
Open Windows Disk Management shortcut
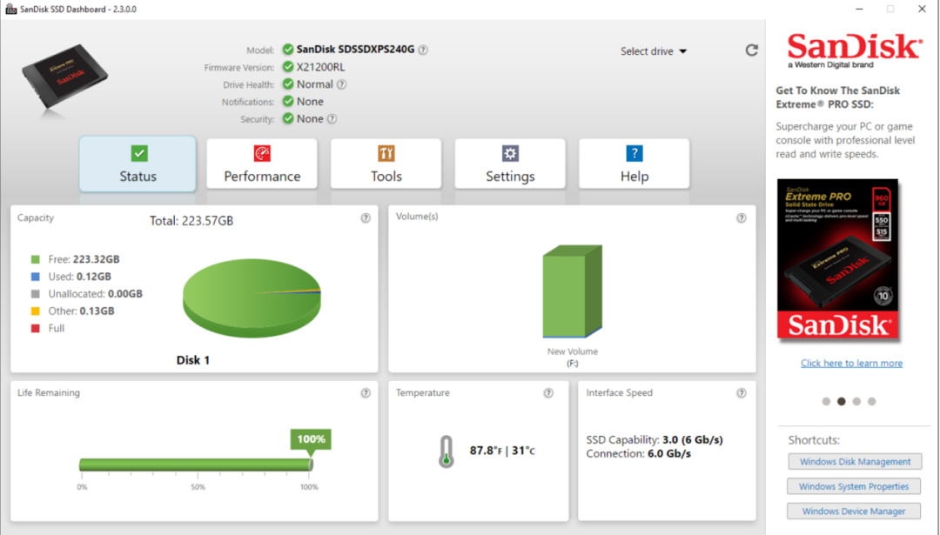[x=855, y=461]
